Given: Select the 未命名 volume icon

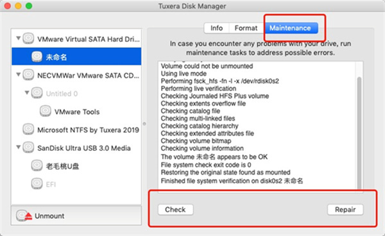Looking at the screenshot, I should pos(37,56).
